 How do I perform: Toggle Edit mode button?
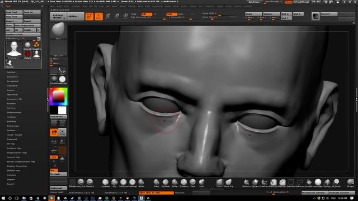pos(89,16)
